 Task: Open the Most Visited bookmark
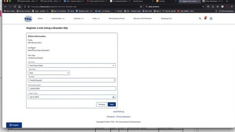[10, 11]
